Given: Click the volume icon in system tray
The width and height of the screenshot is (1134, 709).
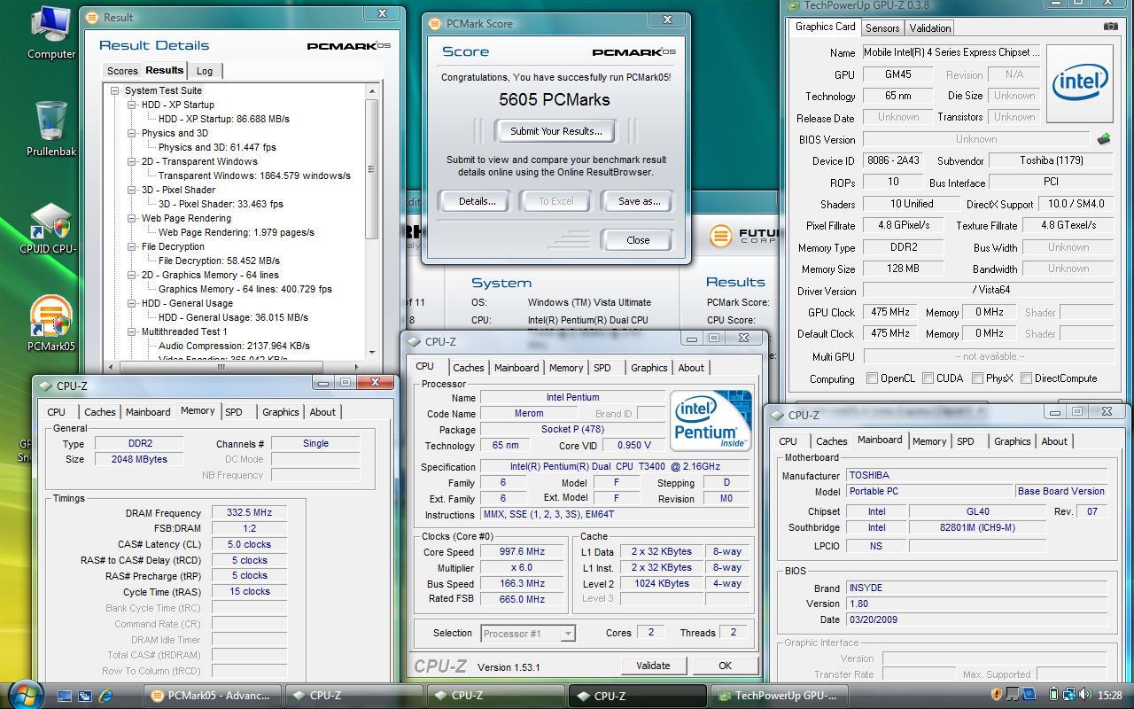Looking at the screenshot, I should click(1085, 695).
